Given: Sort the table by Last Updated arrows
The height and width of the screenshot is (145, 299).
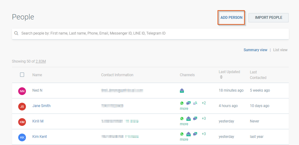Looking at the screenshot, I should click(x=221, y=77).
